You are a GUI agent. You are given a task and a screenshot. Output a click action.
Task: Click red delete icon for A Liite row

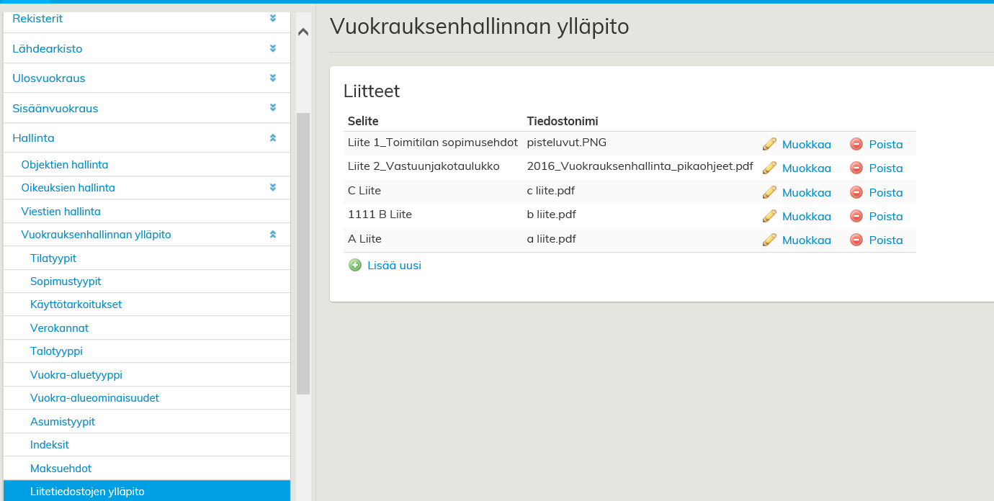pos(856,240)
